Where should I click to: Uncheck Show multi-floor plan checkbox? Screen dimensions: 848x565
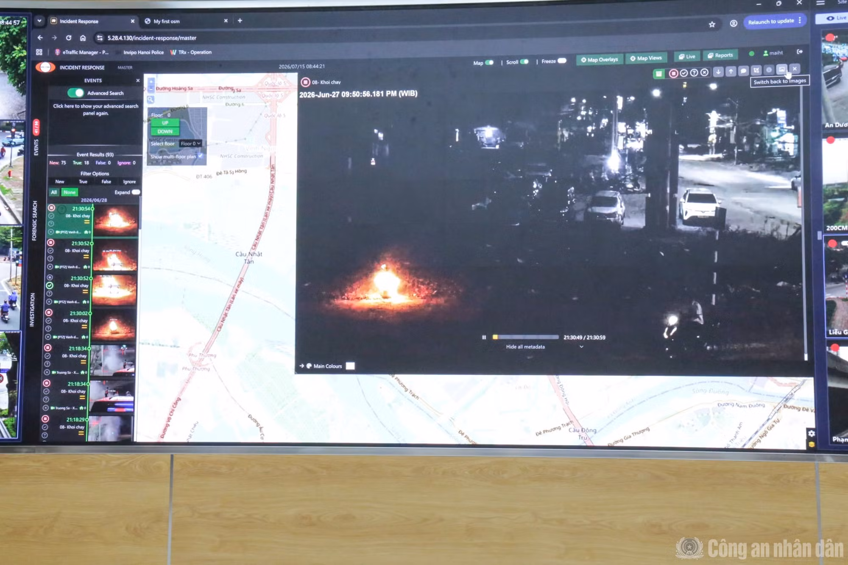tap(201, 156)
